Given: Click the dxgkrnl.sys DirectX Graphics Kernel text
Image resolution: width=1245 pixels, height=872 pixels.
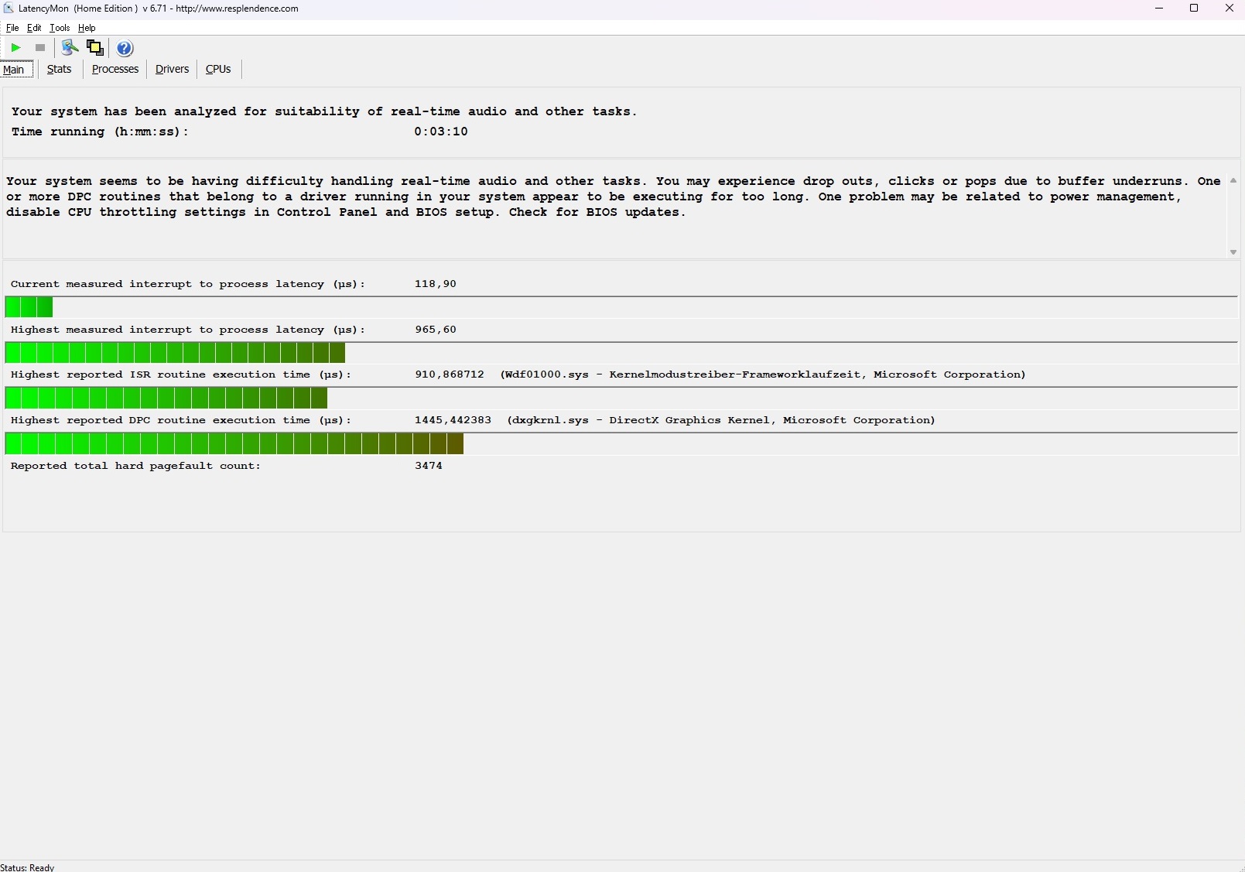Looking at the screenshot, I should point(721,420).
